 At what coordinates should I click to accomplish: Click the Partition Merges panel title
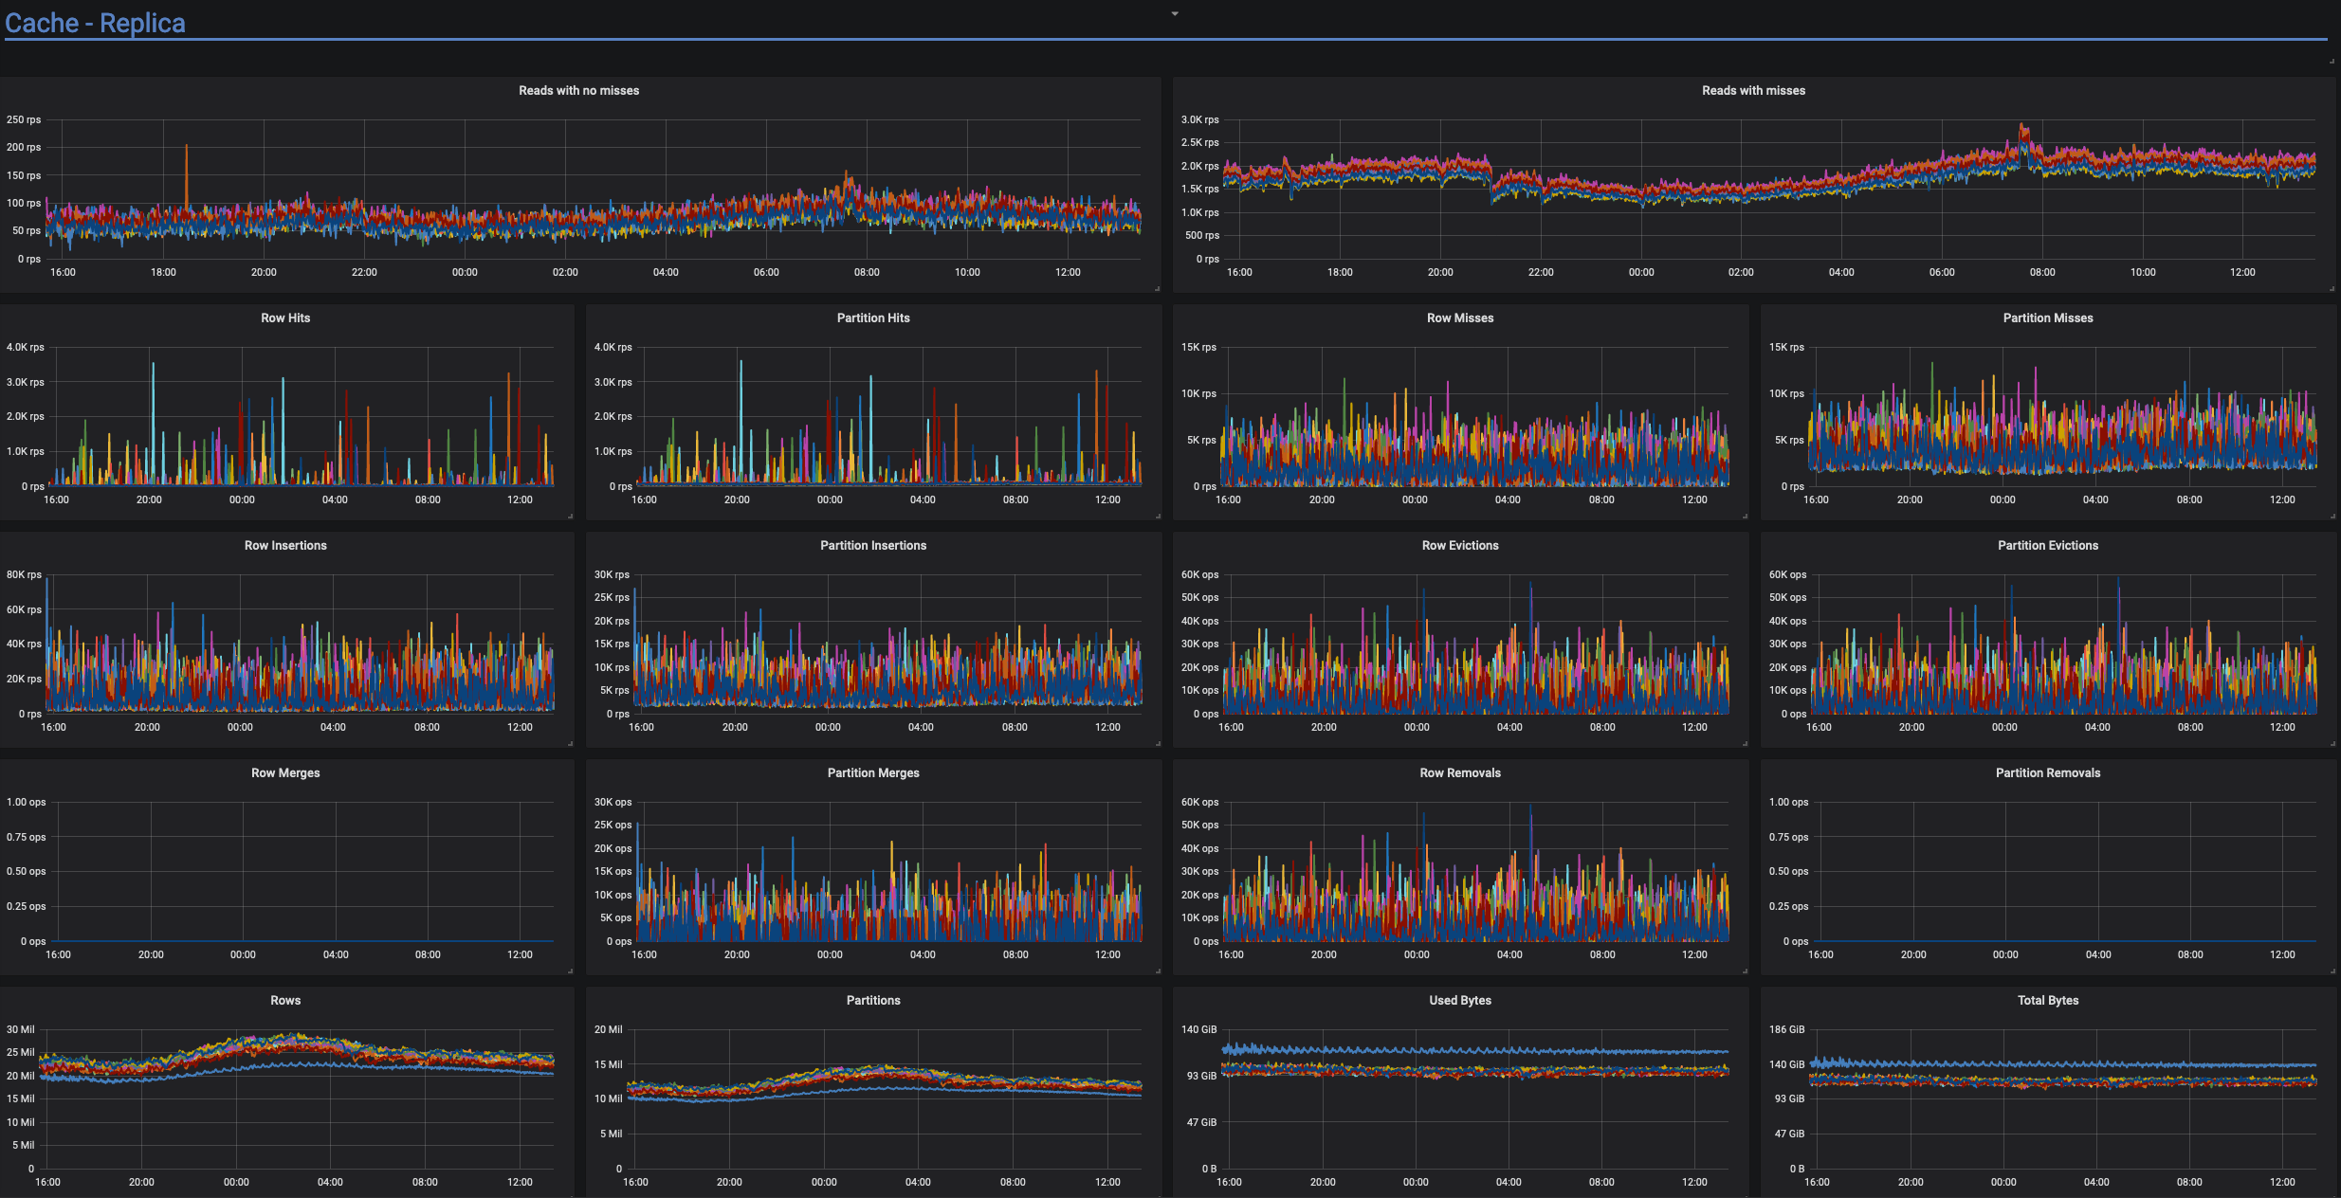873,773
